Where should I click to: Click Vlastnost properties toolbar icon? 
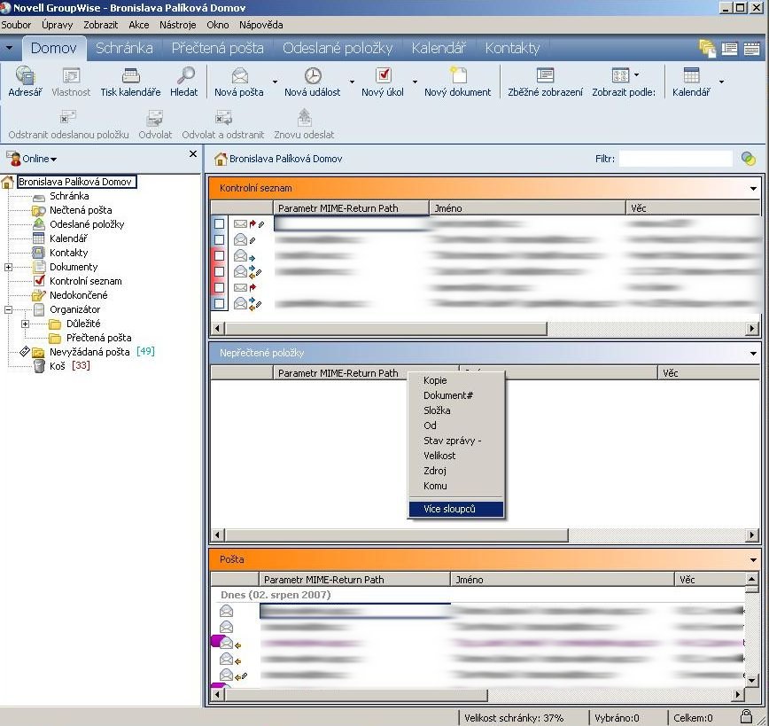click(71, 75)
